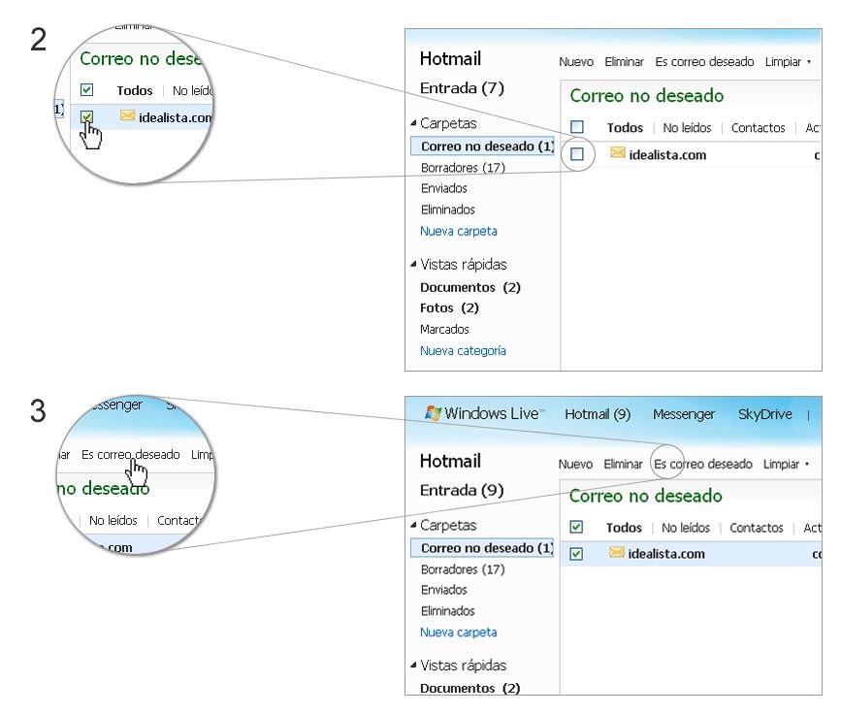Click Vistas rápidas label in Entrada (9) window
The height and width of the screenshot is (714, 841).
pos(464,665)
